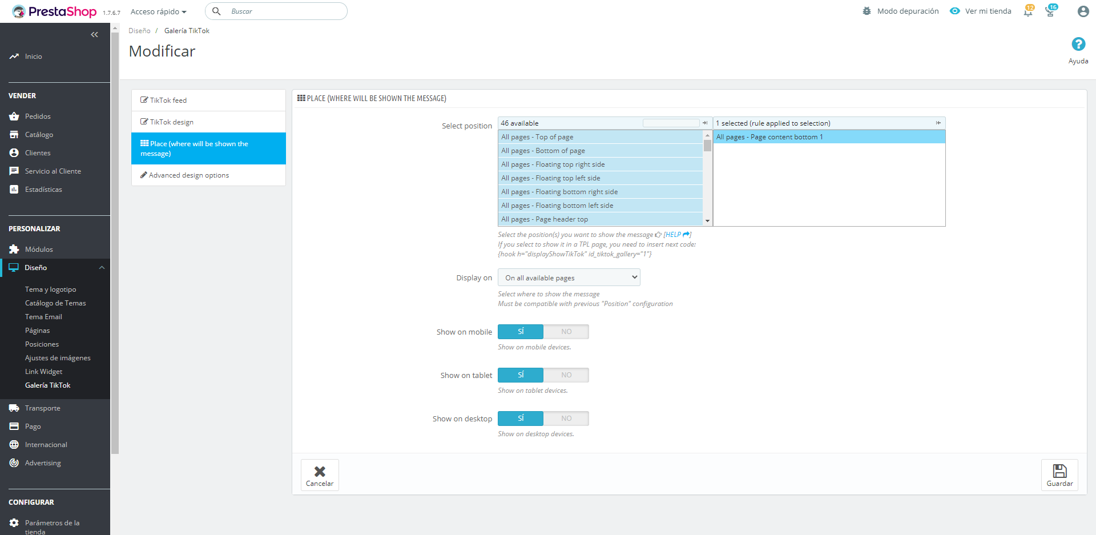Open the Advanced design options tab
The width and height of the screenshot is (1096, 535).
[x=209, y=175]
